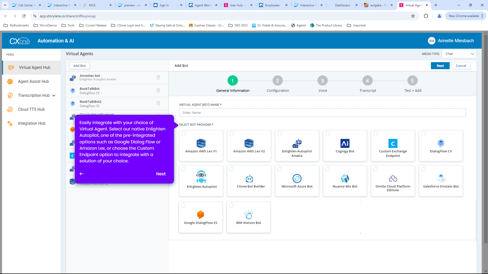Bookmark this page with the star icon
488x274 pixels.
[413, 16]
